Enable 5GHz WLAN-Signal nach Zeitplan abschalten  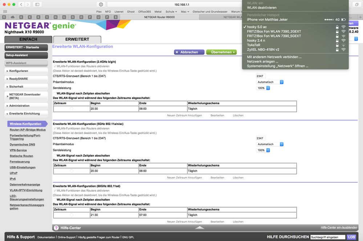pos(55,156)
